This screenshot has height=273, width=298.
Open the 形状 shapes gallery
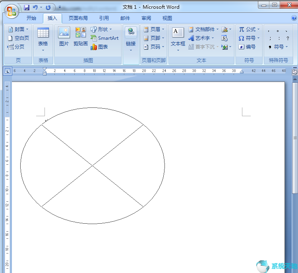(101, 29)
